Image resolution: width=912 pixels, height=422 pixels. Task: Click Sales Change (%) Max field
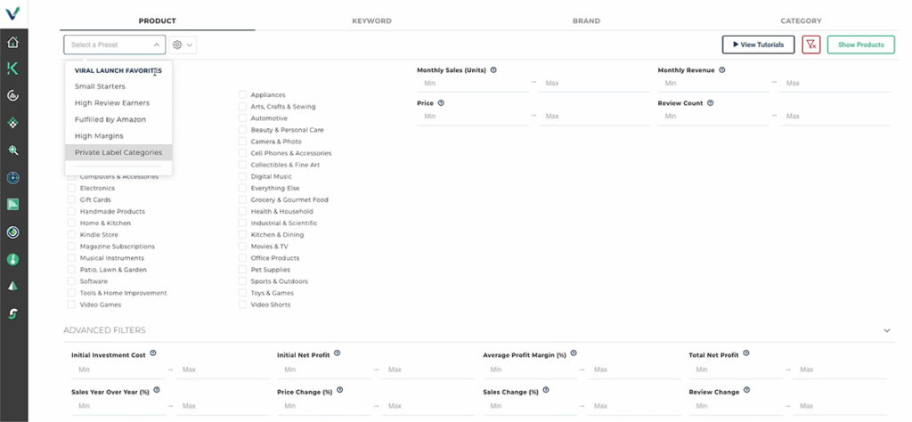(633, 406)
